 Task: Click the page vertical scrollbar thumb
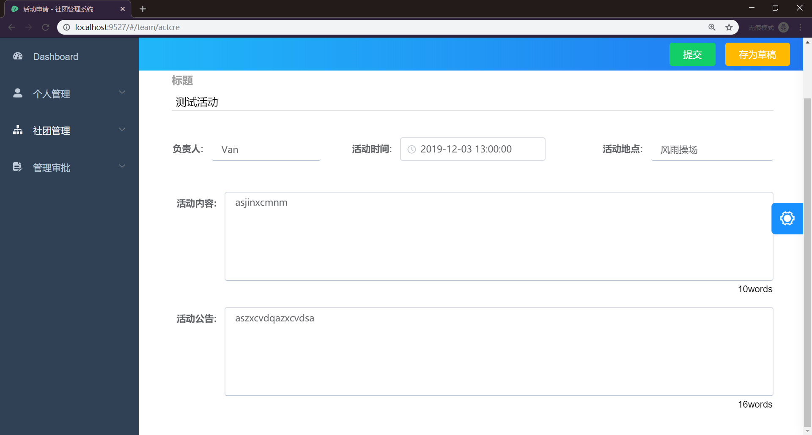tap(807, 263)
